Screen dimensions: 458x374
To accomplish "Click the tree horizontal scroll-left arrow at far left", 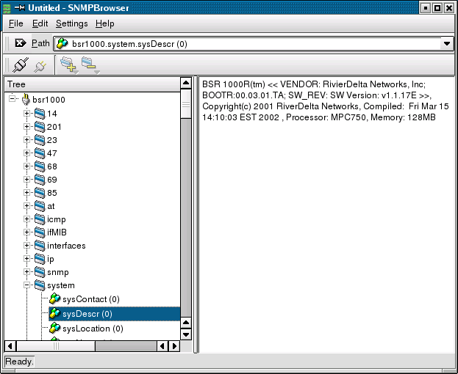I will (x=10, y=346).
